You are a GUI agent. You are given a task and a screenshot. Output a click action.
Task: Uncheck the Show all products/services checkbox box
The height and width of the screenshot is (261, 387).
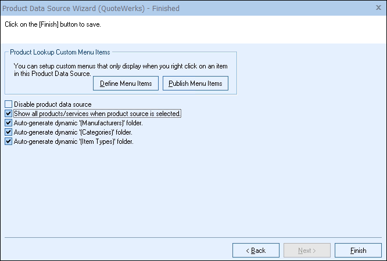[8, 114]
